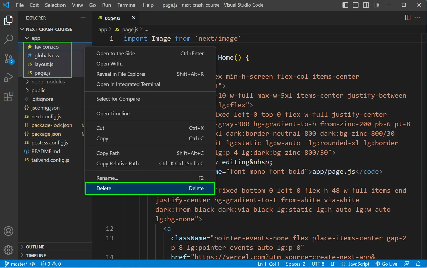Choose Open to the Side
The height and width of the screenshot is (268, 427).
[150, 53]
